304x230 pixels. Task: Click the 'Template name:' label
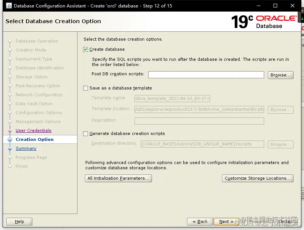(x=109, y=98)
